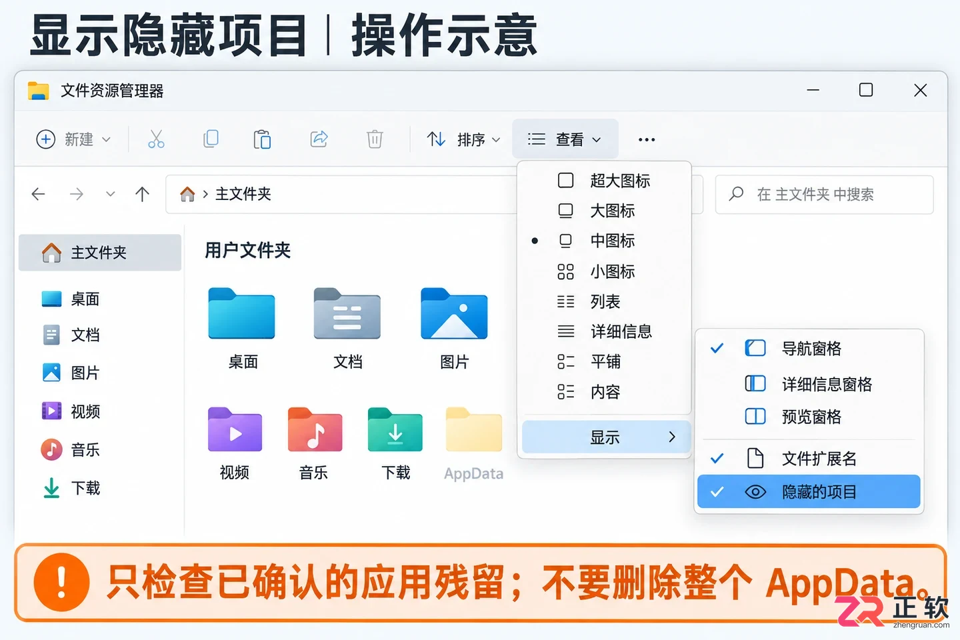Click the Cut scissors icon

tap(156, 139)
